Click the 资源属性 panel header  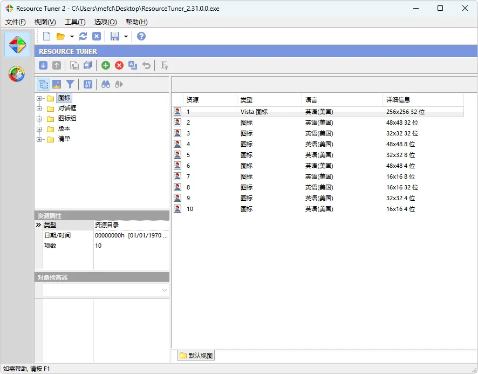[102, 216]
